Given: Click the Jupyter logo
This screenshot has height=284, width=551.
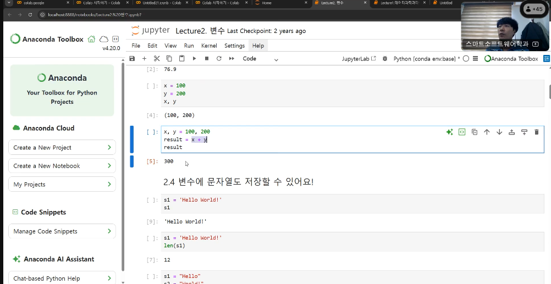Looking at the screenshot, I should coord(151,31).
